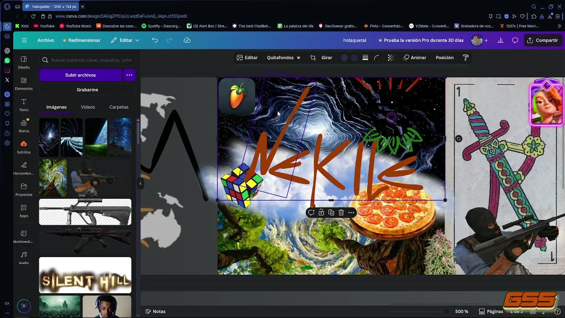Click the holaquetal design title
Screen dimensions: 565x318
(355, 40)
